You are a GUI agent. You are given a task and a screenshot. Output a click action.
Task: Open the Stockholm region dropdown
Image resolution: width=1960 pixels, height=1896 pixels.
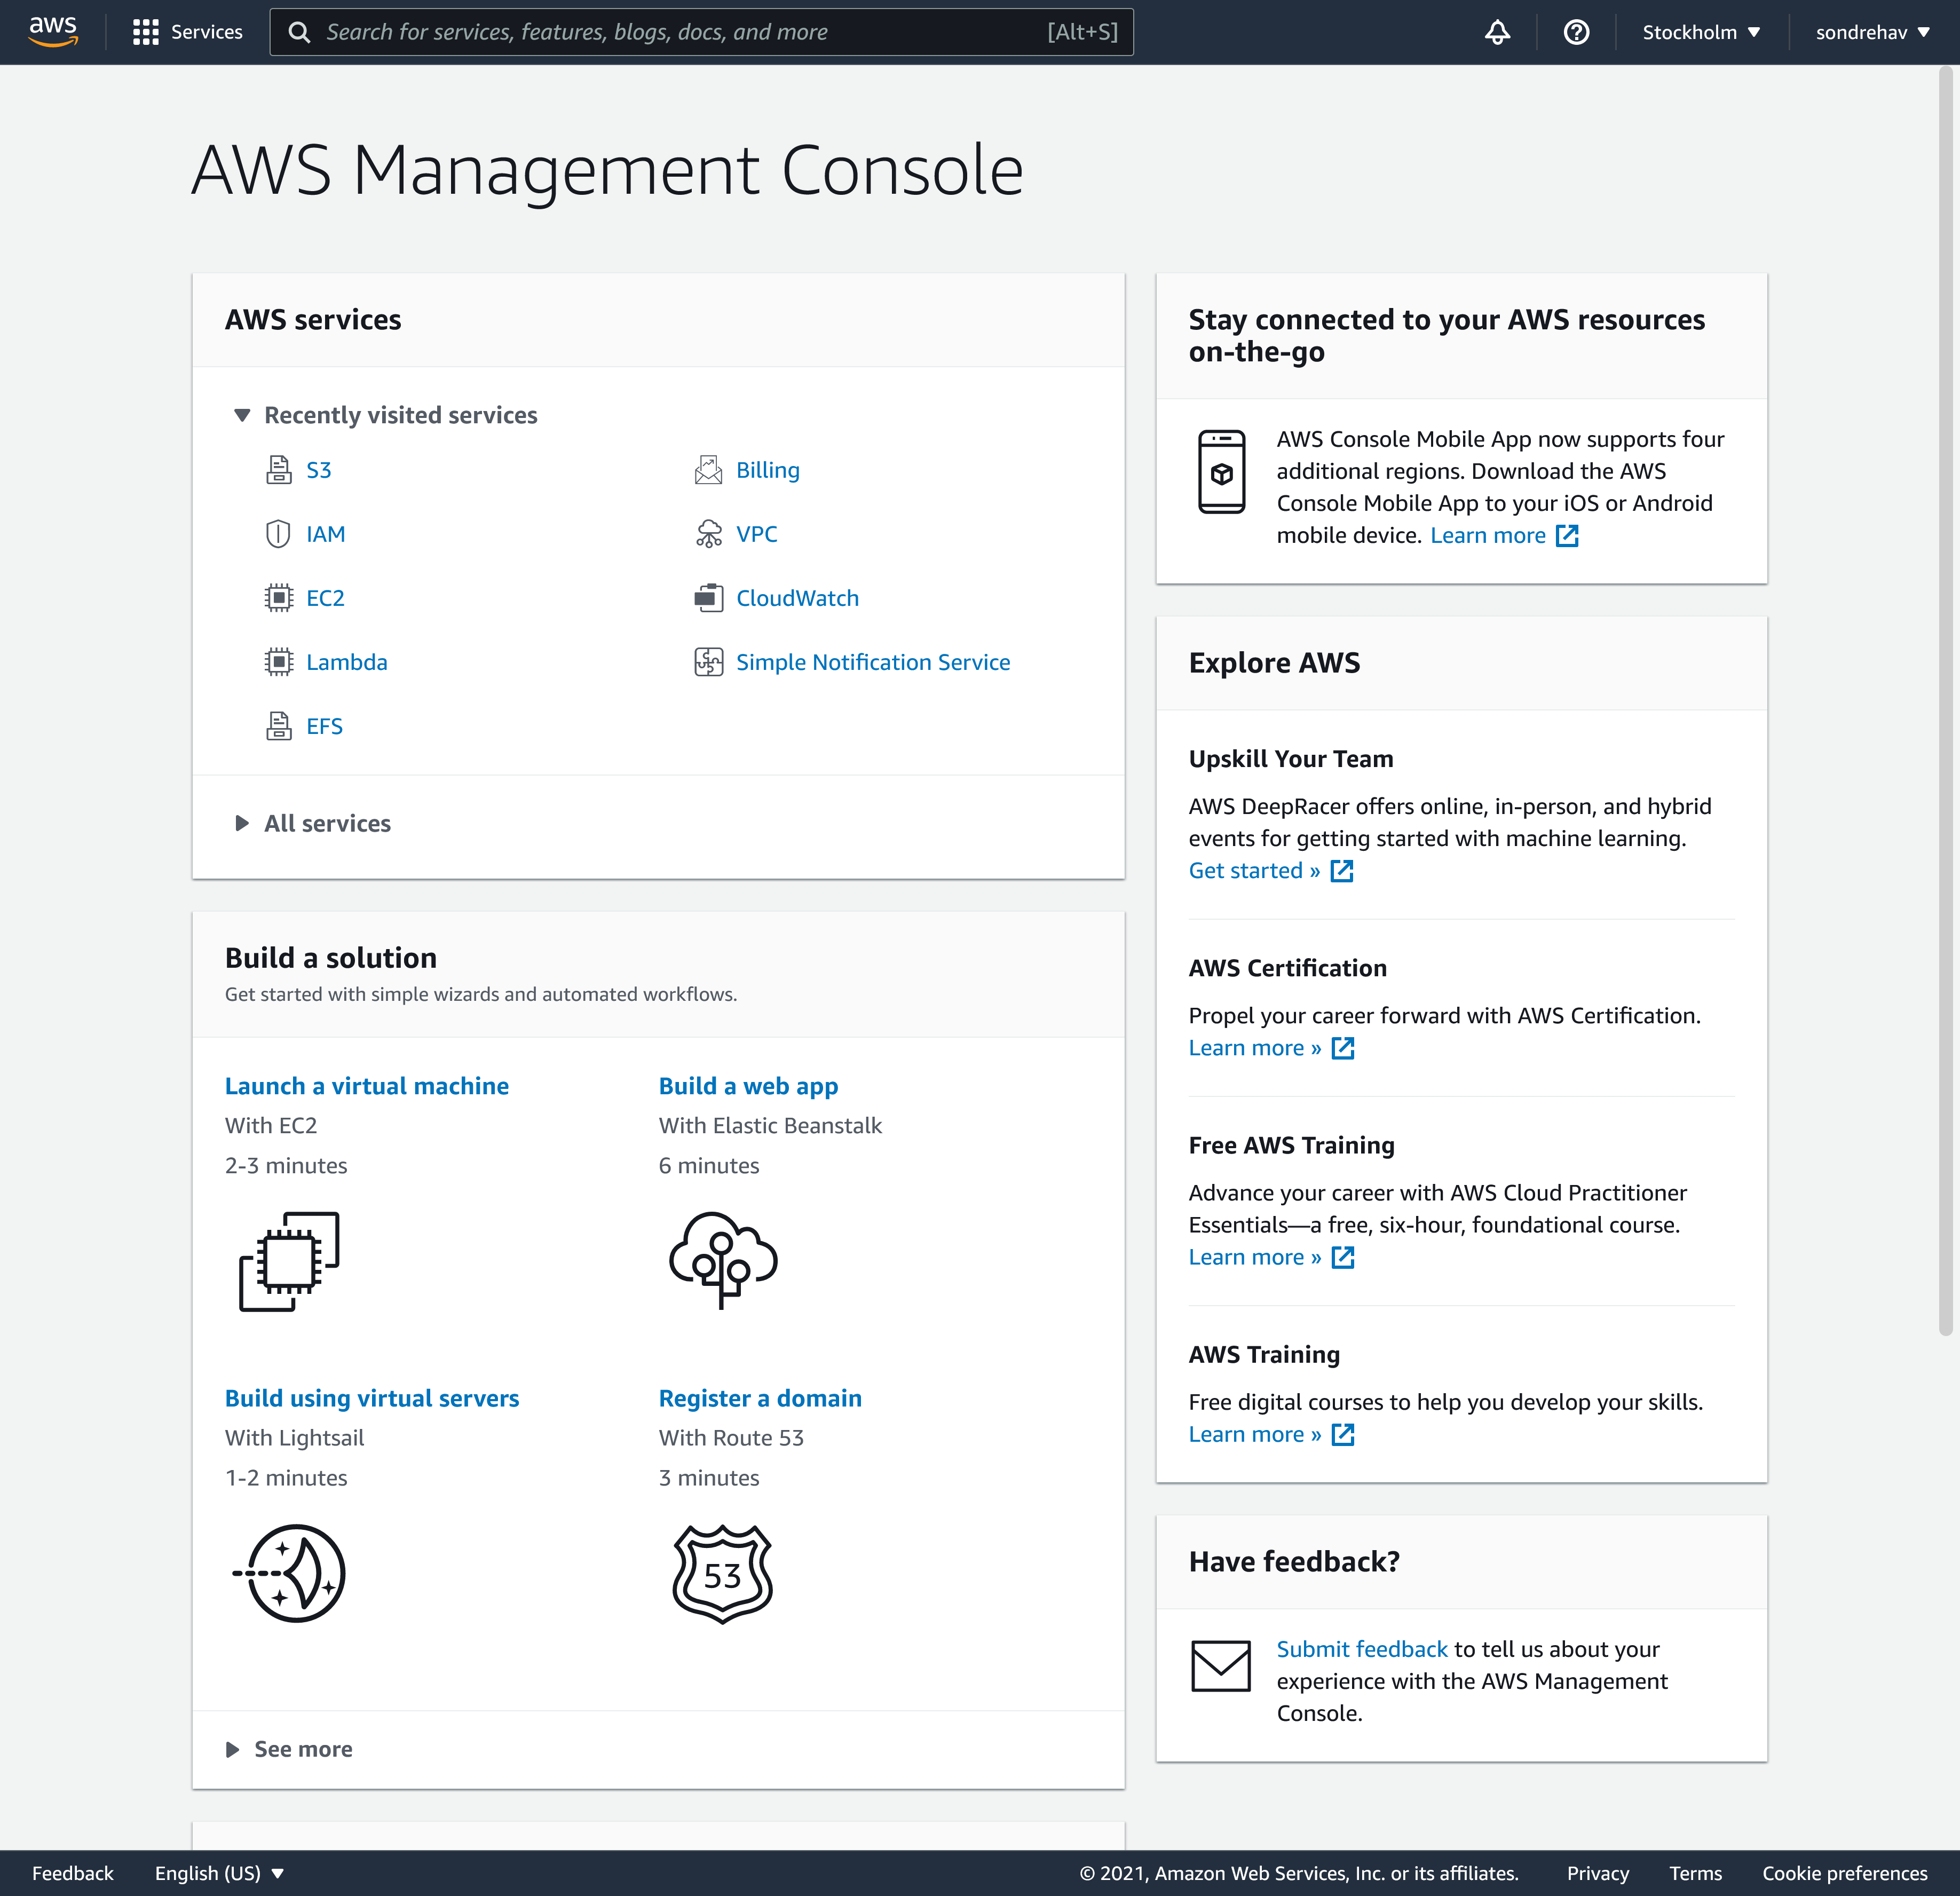1700,32
